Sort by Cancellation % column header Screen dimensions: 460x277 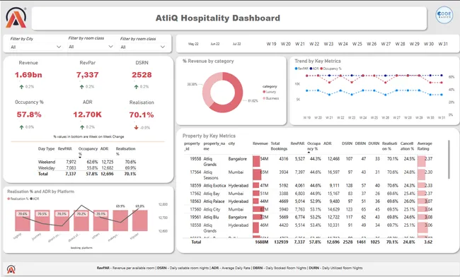(407, 146)
